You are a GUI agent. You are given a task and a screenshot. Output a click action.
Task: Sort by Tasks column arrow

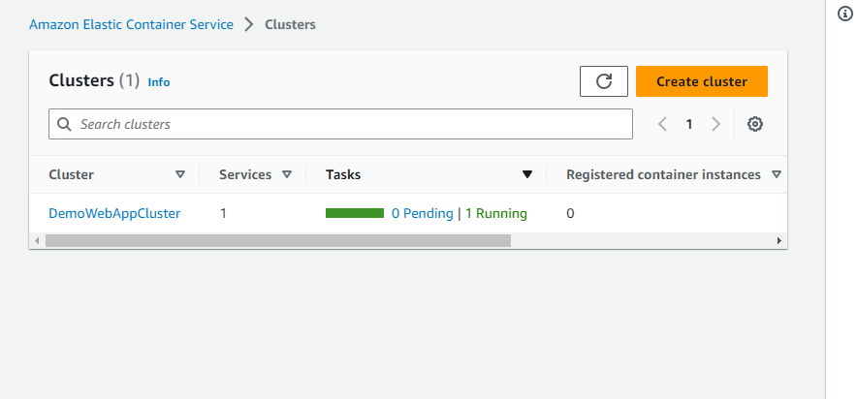pos(527,175)
